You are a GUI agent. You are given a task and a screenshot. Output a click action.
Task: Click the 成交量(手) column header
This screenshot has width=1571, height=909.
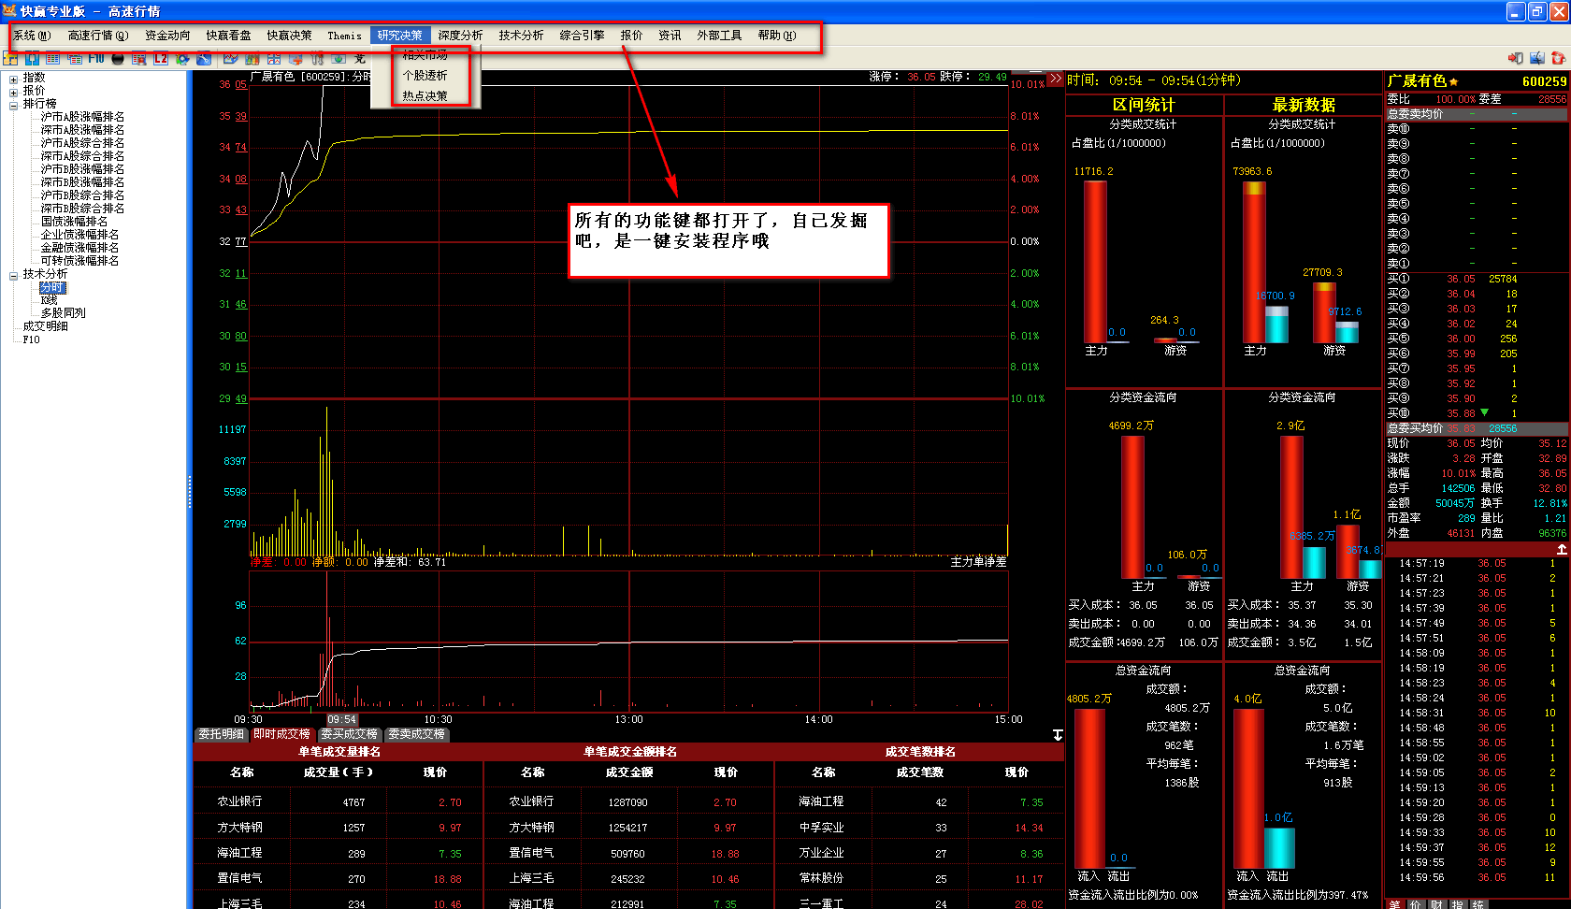click(x=338, y=772)
